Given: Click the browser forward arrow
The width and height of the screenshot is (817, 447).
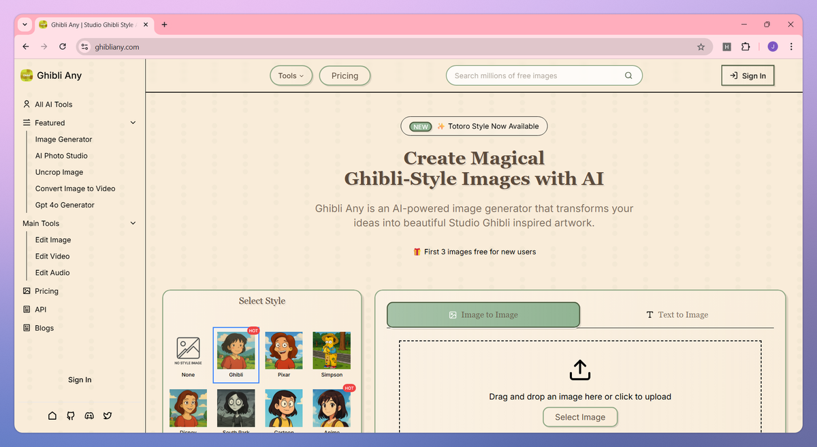Looking at the screenshot, I should 44,47.
